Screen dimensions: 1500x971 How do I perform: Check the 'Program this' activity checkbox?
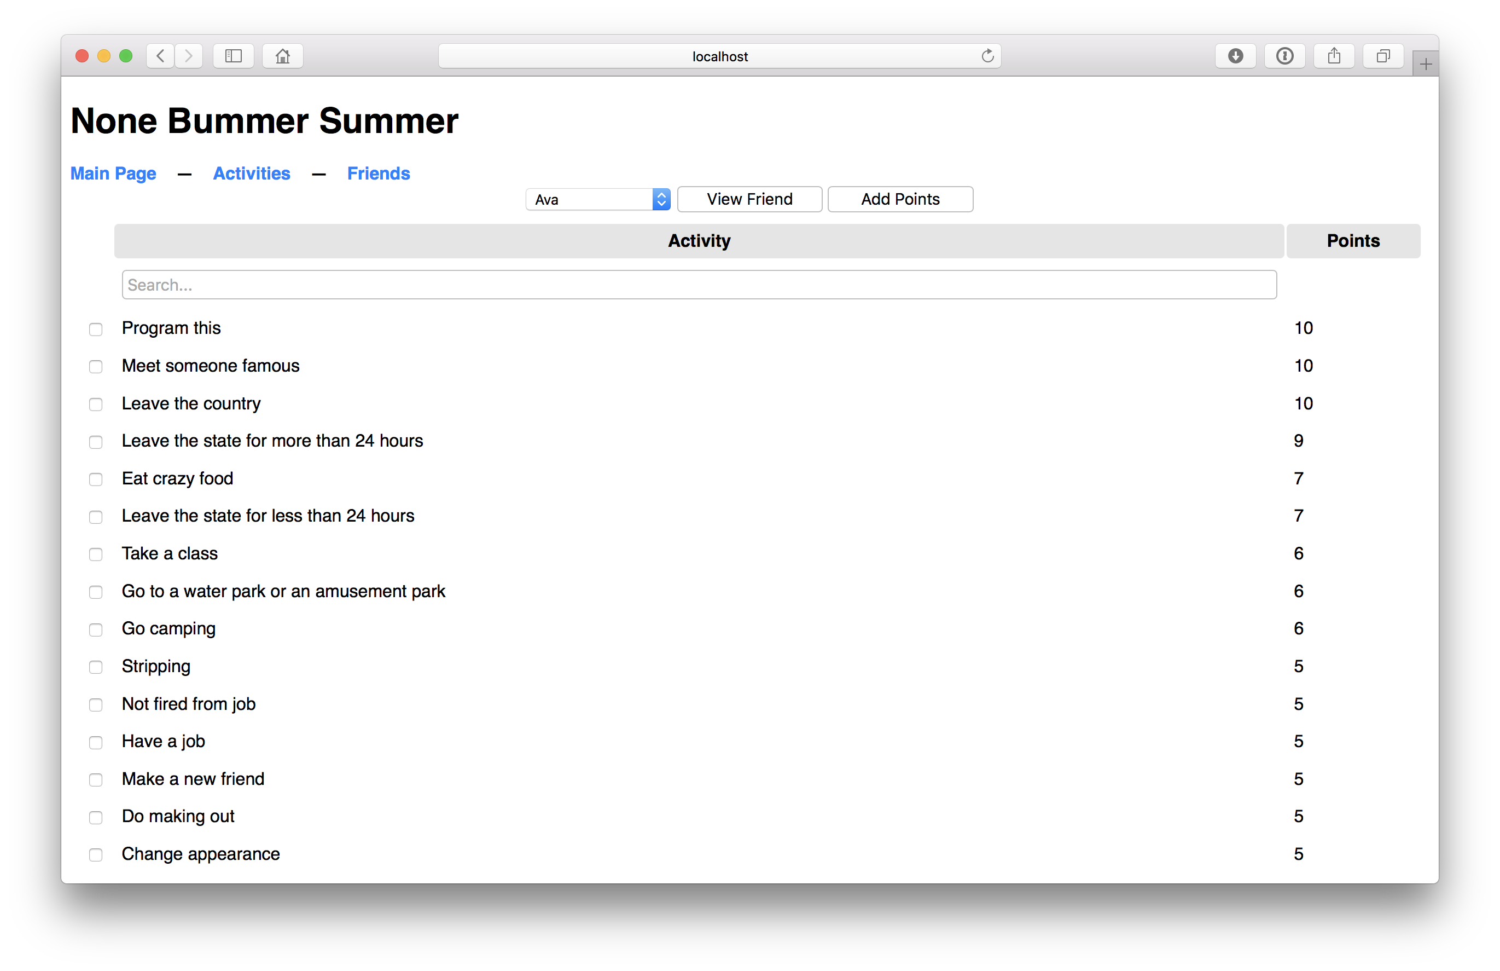point(96,329)
